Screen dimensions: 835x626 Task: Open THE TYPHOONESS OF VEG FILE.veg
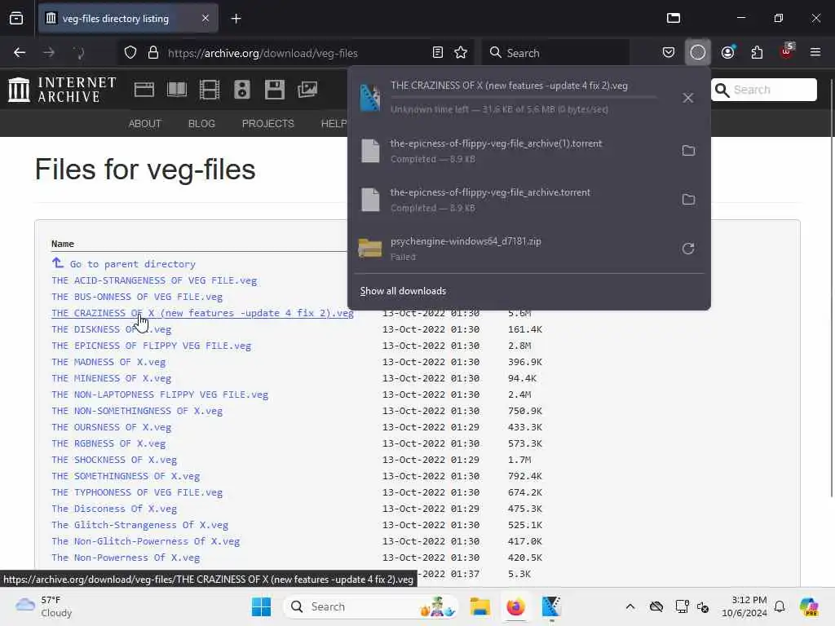(x=137, y=492)
